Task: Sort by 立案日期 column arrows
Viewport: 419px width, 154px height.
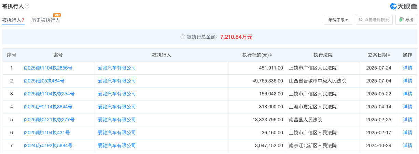Action: click(x=389, y=55)
